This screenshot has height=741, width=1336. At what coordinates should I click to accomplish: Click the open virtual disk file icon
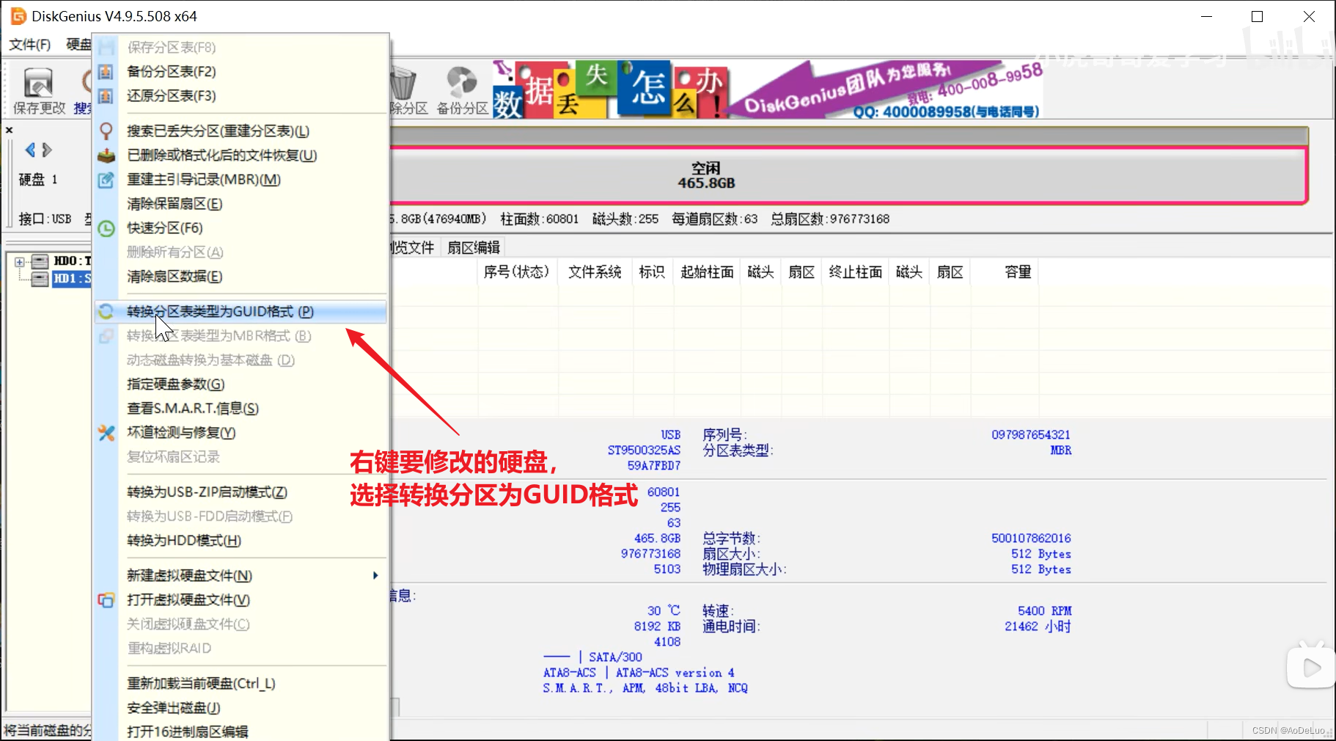(106, 600)
